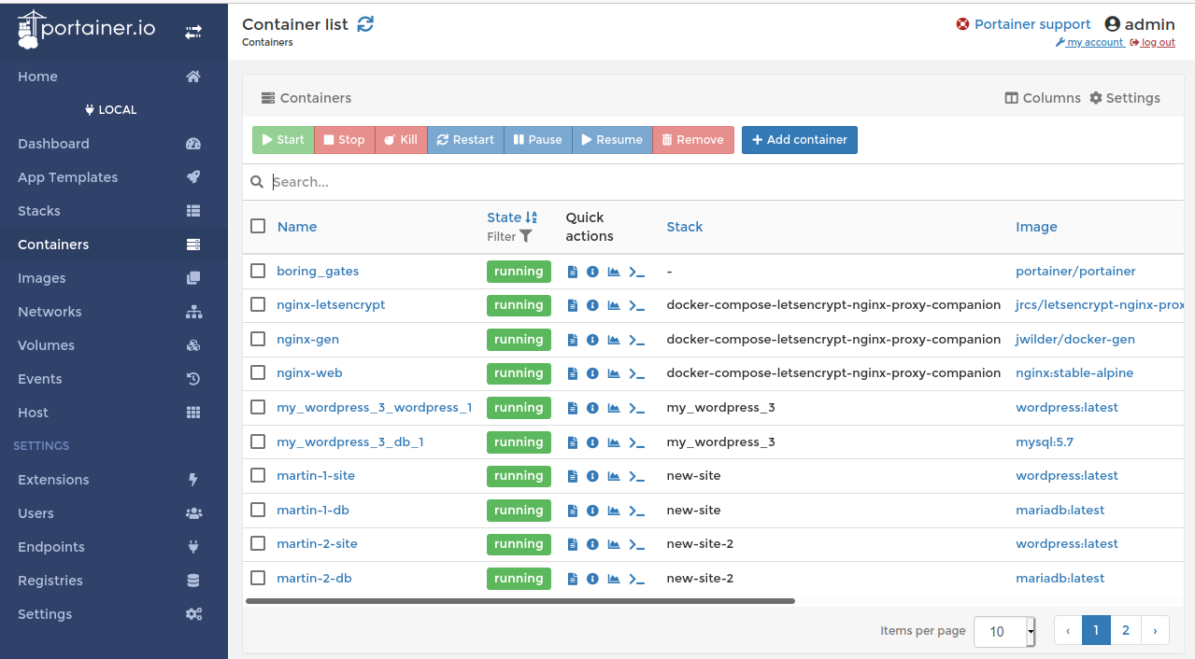The image size is (1195, 659).
Task: Inspect the martin-1-site container
Action: click(x=592, y=476)
